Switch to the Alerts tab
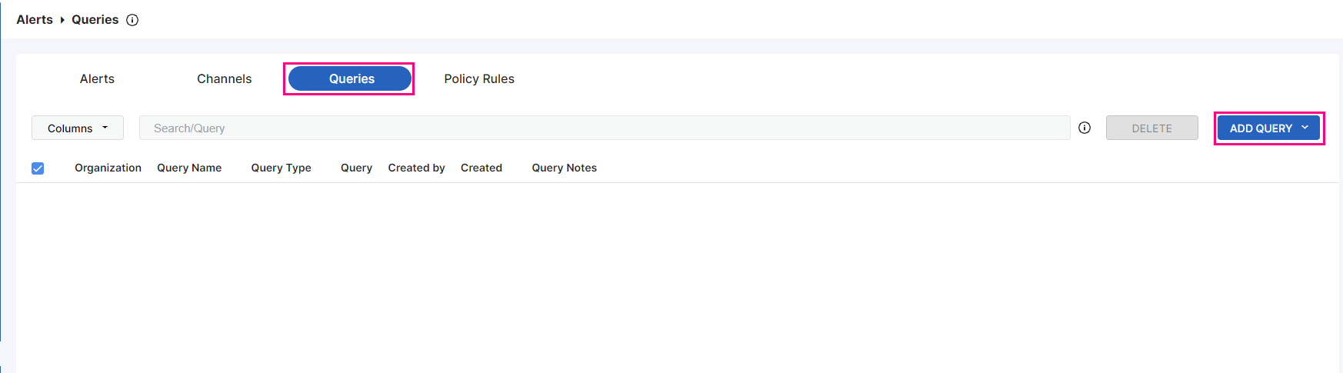 click(x=97, y=78)
